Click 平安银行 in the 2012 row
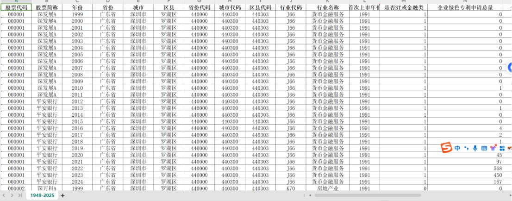512x201 pixels. tap(47, 101)
